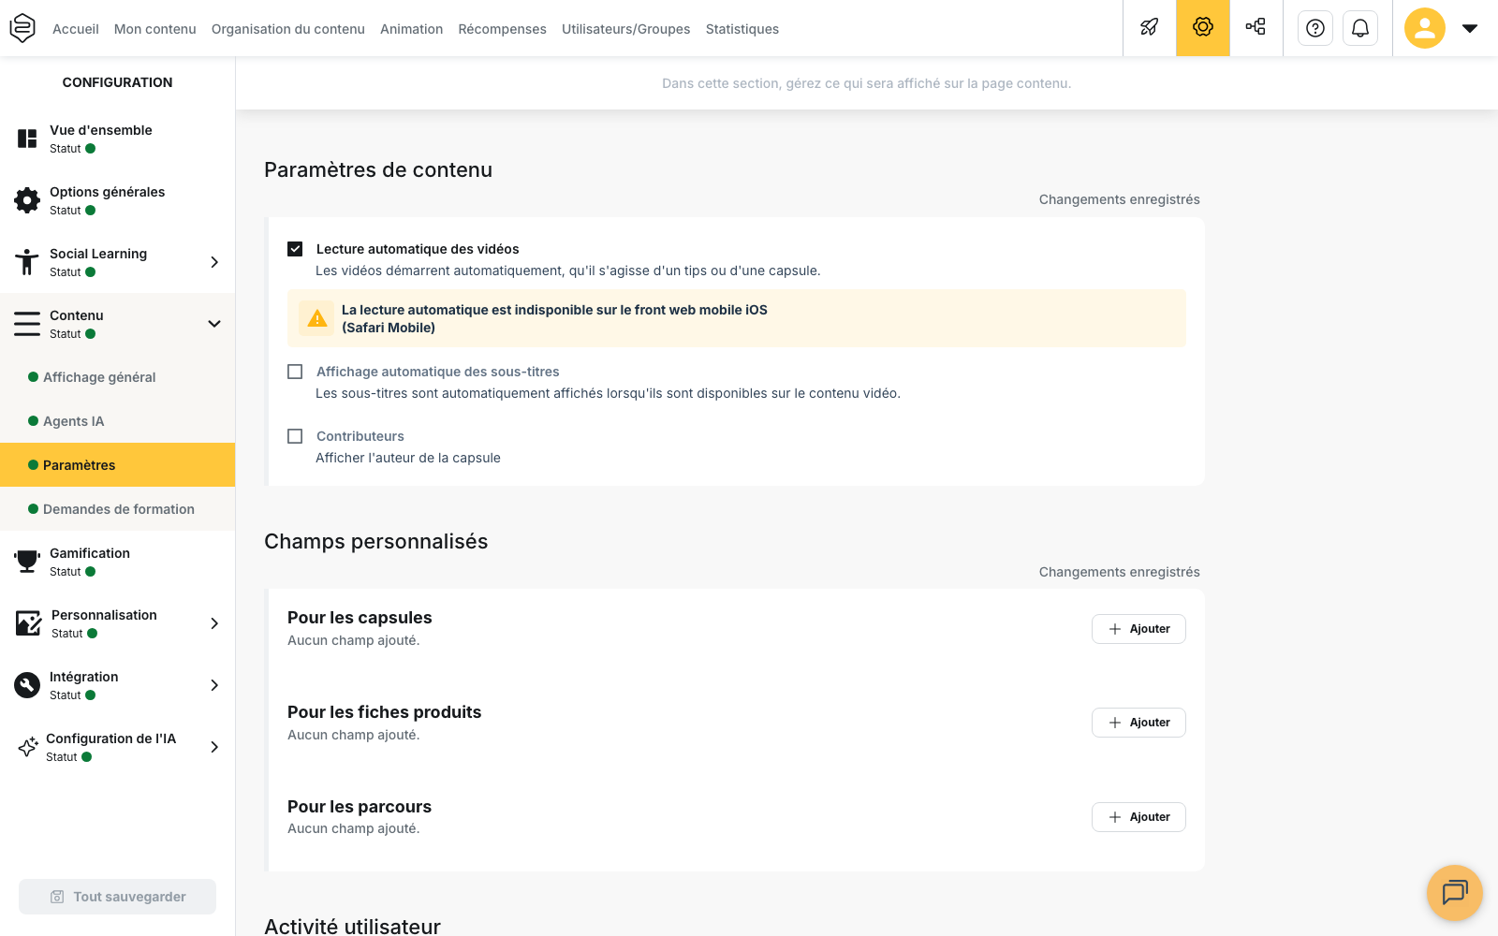This screenshot has height=936, width=1498.
Task: Check the Contributeurs checkbox
Action: pos(295,436)
